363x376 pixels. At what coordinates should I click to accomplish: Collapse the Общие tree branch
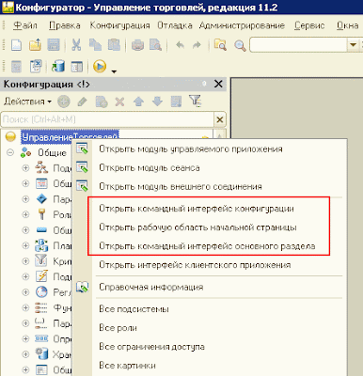point(10,152)
